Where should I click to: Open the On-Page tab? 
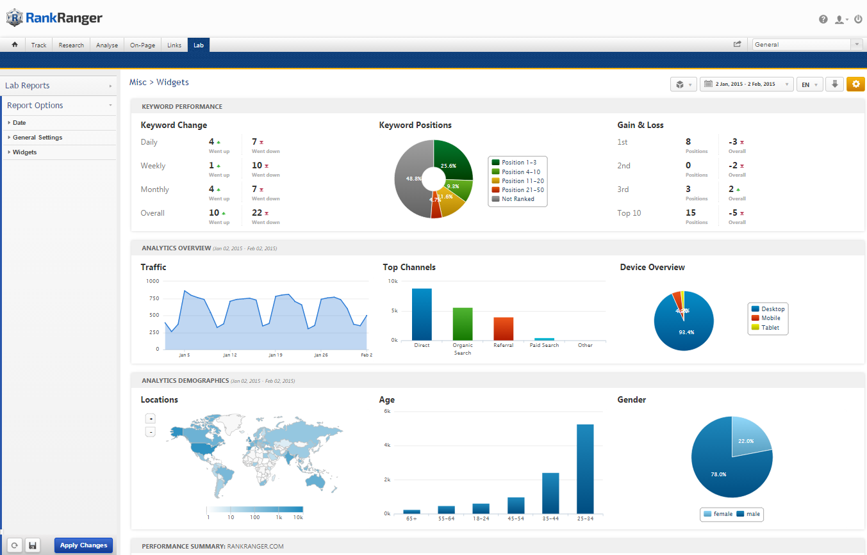click(x=142, y=45)
